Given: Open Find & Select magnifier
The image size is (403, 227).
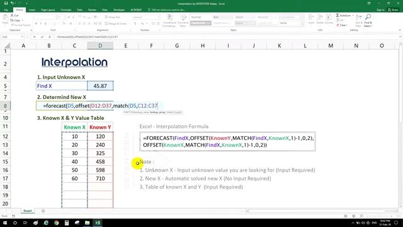Looking at the screenshot, I should tap(368, 21).
